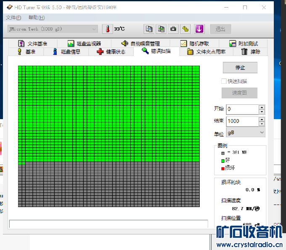Image resolution: width=286 pixels, height=250 pixels.
Task: Decrease the 开始 value with down arrow
Action: coord(262,112)
